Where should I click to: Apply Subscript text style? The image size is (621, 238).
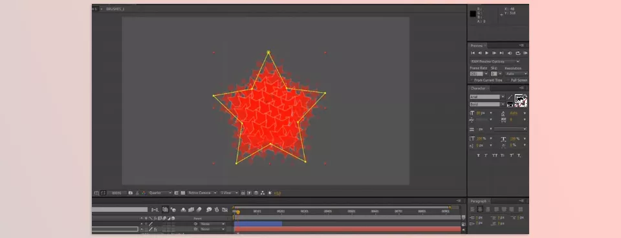tap(519, 155)
